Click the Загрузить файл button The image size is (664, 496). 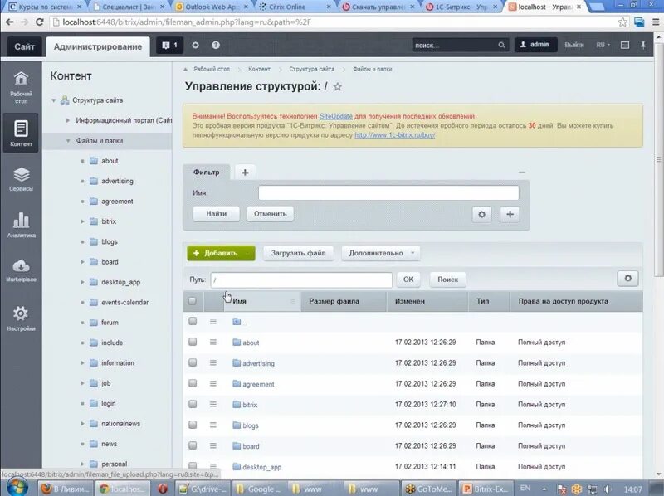pos(298,253)
